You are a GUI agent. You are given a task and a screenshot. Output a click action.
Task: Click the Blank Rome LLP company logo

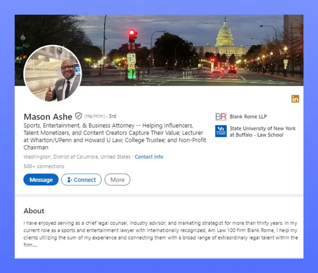(221, 116)
